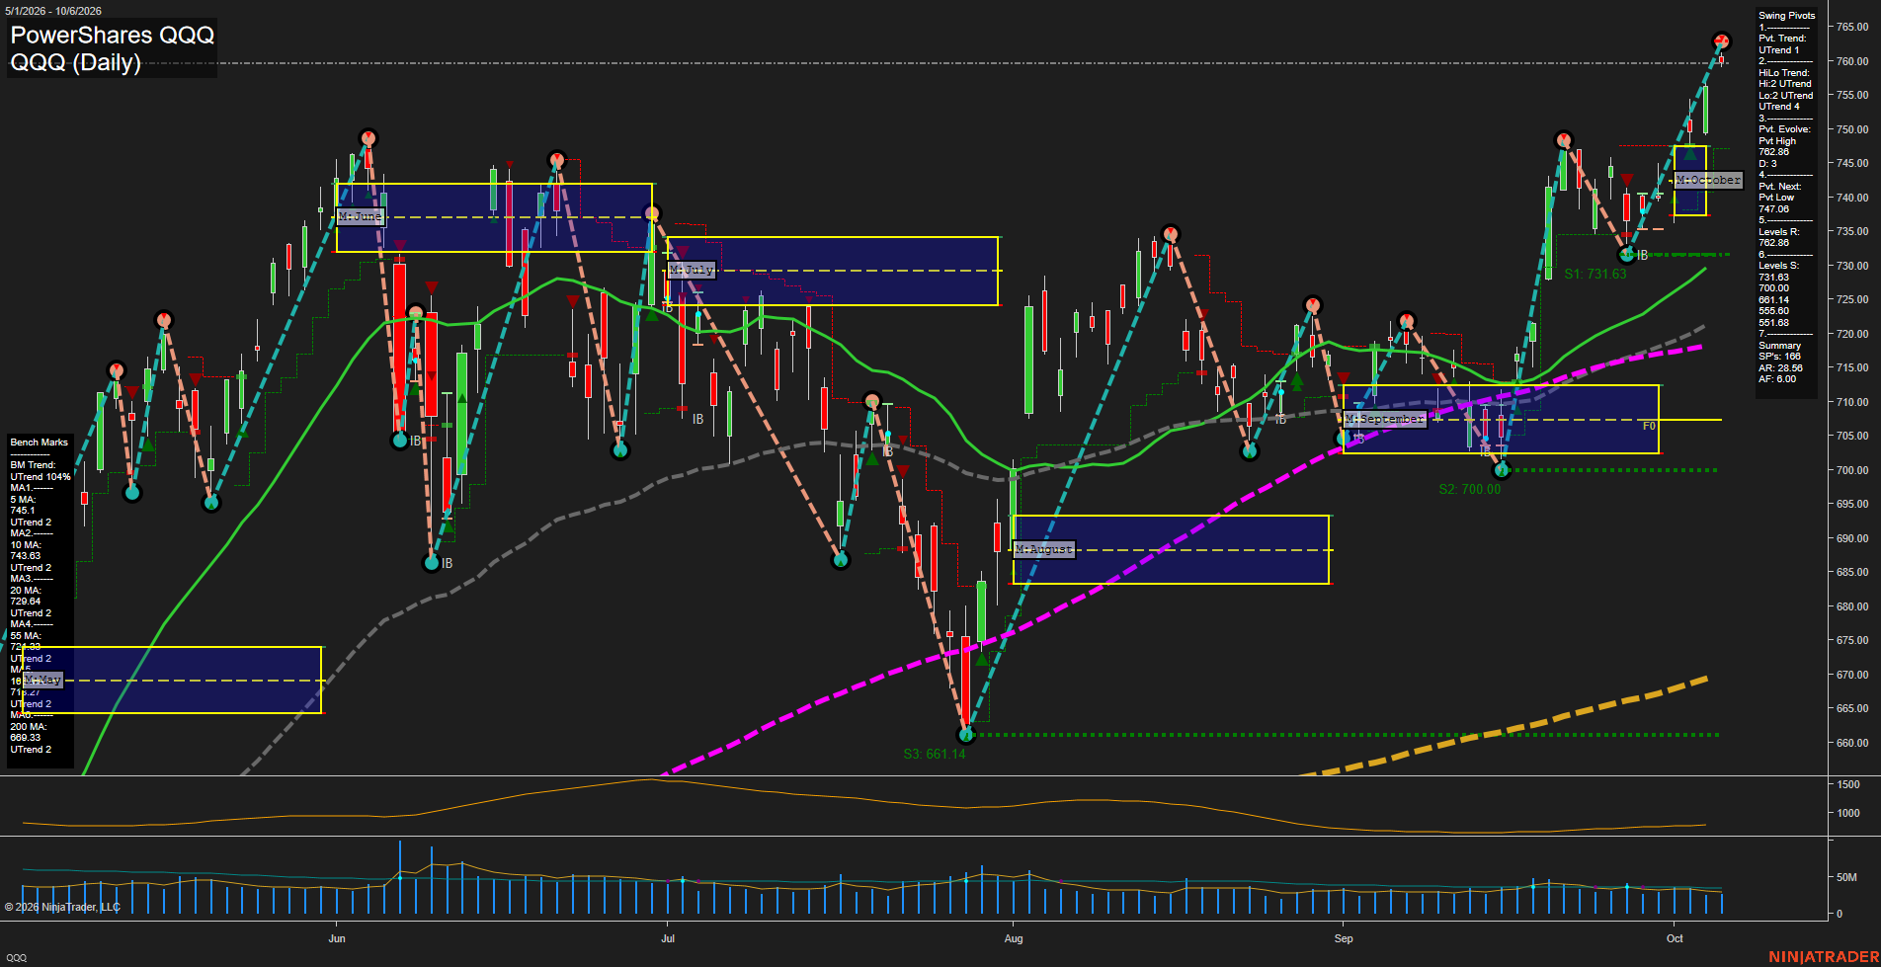Click the Swing Pivots panel heading
The width and height of the screenshot is (1881, 967).
[1786, 16]
